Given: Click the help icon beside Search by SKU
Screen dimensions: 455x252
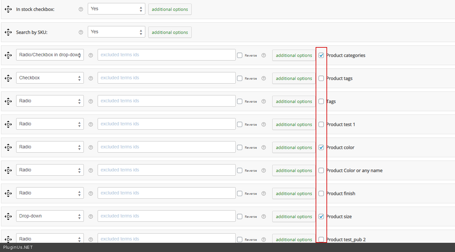Looking at the screenshot, I should click(x=81, y=32).
